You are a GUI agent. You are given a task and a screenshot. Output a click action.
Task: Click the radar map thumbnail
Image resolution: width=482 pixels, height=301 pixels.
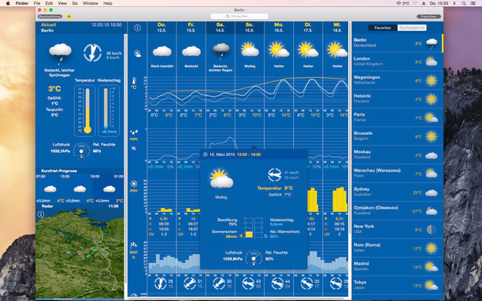pos(80,254)
